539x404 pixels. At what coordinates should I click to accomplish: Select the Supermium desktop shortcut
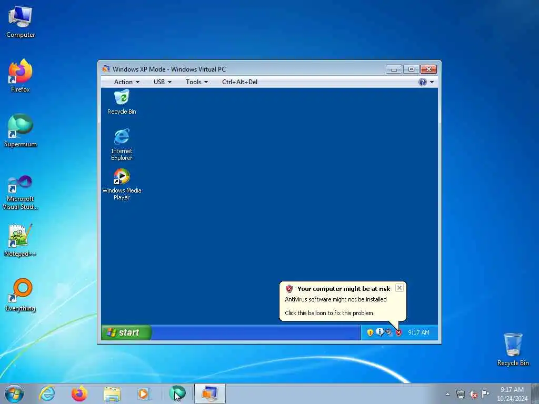[21, 130]
